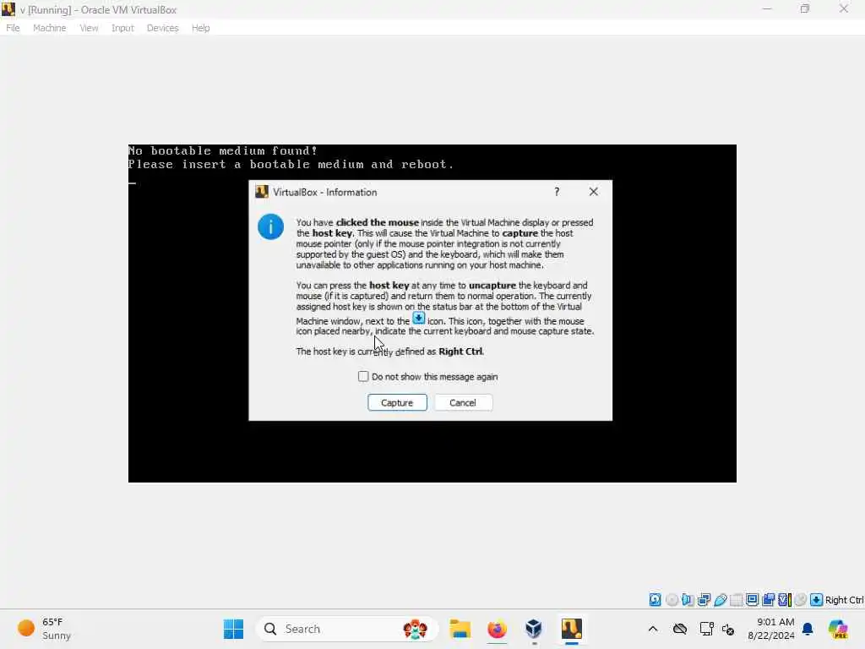Click the hard disk activity status icon
Viewport: 865px width, 649px height.
click(x=655, y=599)
